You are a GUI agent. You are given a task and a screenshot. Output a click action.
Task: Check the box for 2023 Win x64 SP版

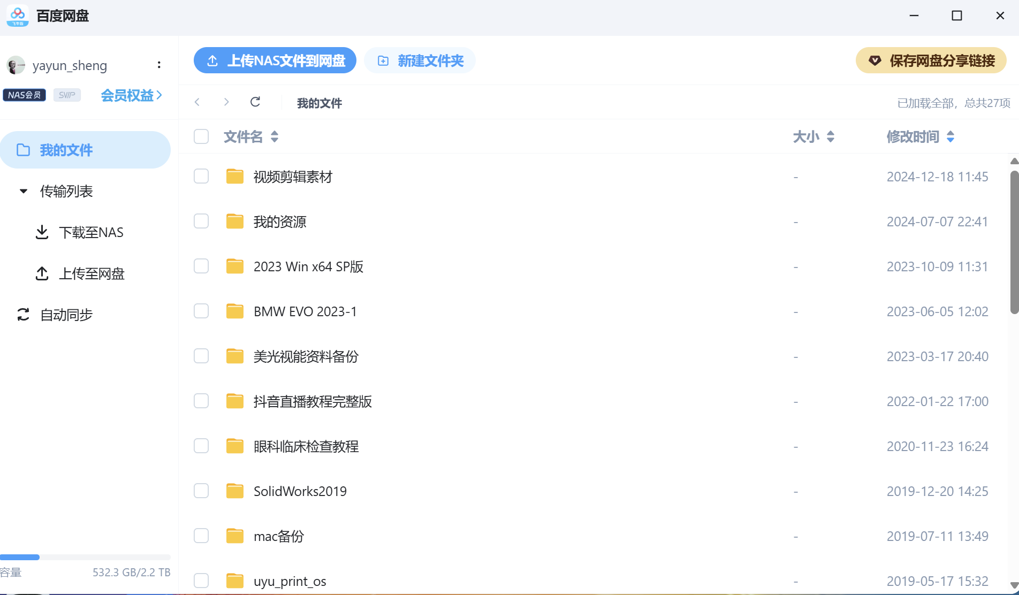coord(201,266)
